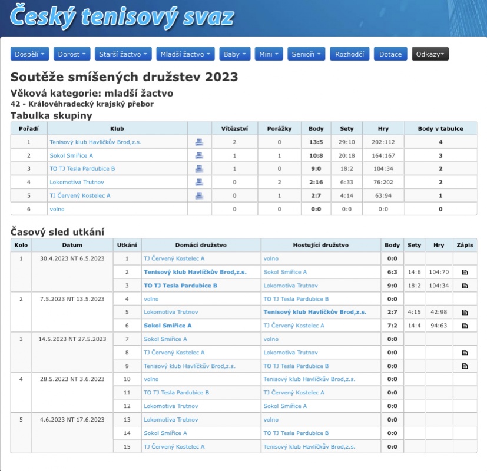Screen dimensions: 487x471
Task: Open away TO TJ Tesla Pardubice B in match 4
Action: (296, 299)
